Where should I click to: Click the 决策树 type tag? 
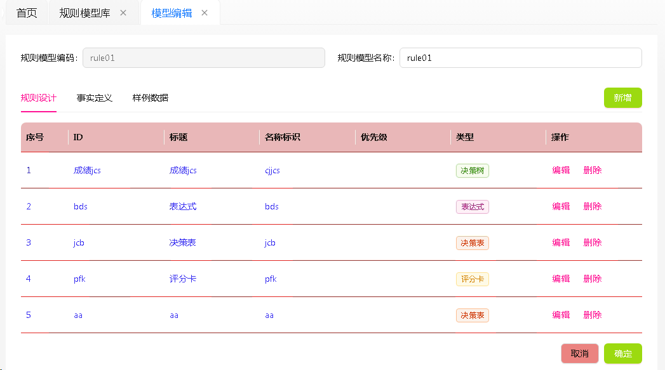[473, 170]
